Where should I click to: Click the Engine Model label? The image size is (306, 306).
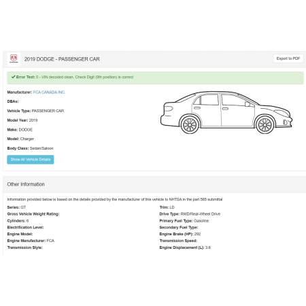click(20, 234)
